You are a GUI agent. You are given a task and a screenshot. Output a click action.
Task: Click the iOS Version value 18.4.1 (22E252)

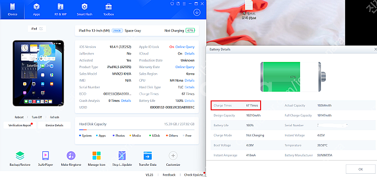(x=120, y=47)
